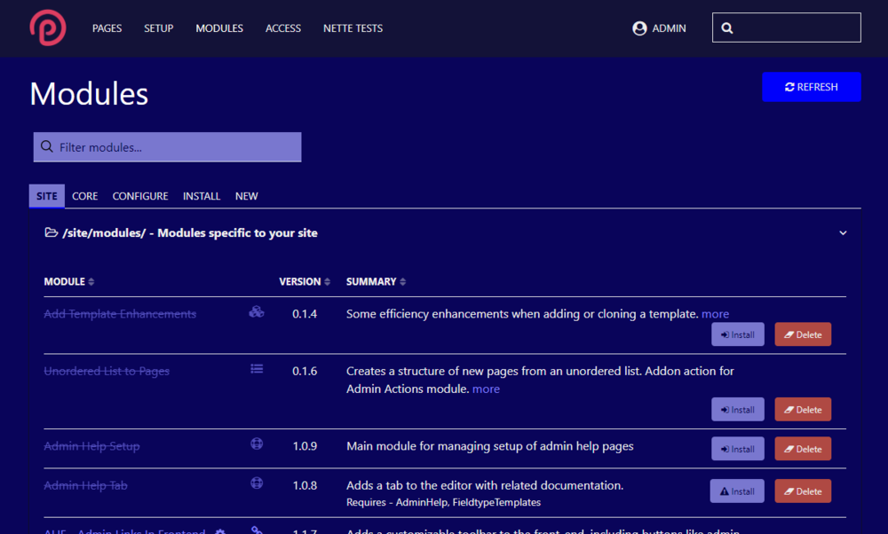This screenshot has width=888, height=534.
Task: Switch to the Core tab
Action: tap(85, 196)
